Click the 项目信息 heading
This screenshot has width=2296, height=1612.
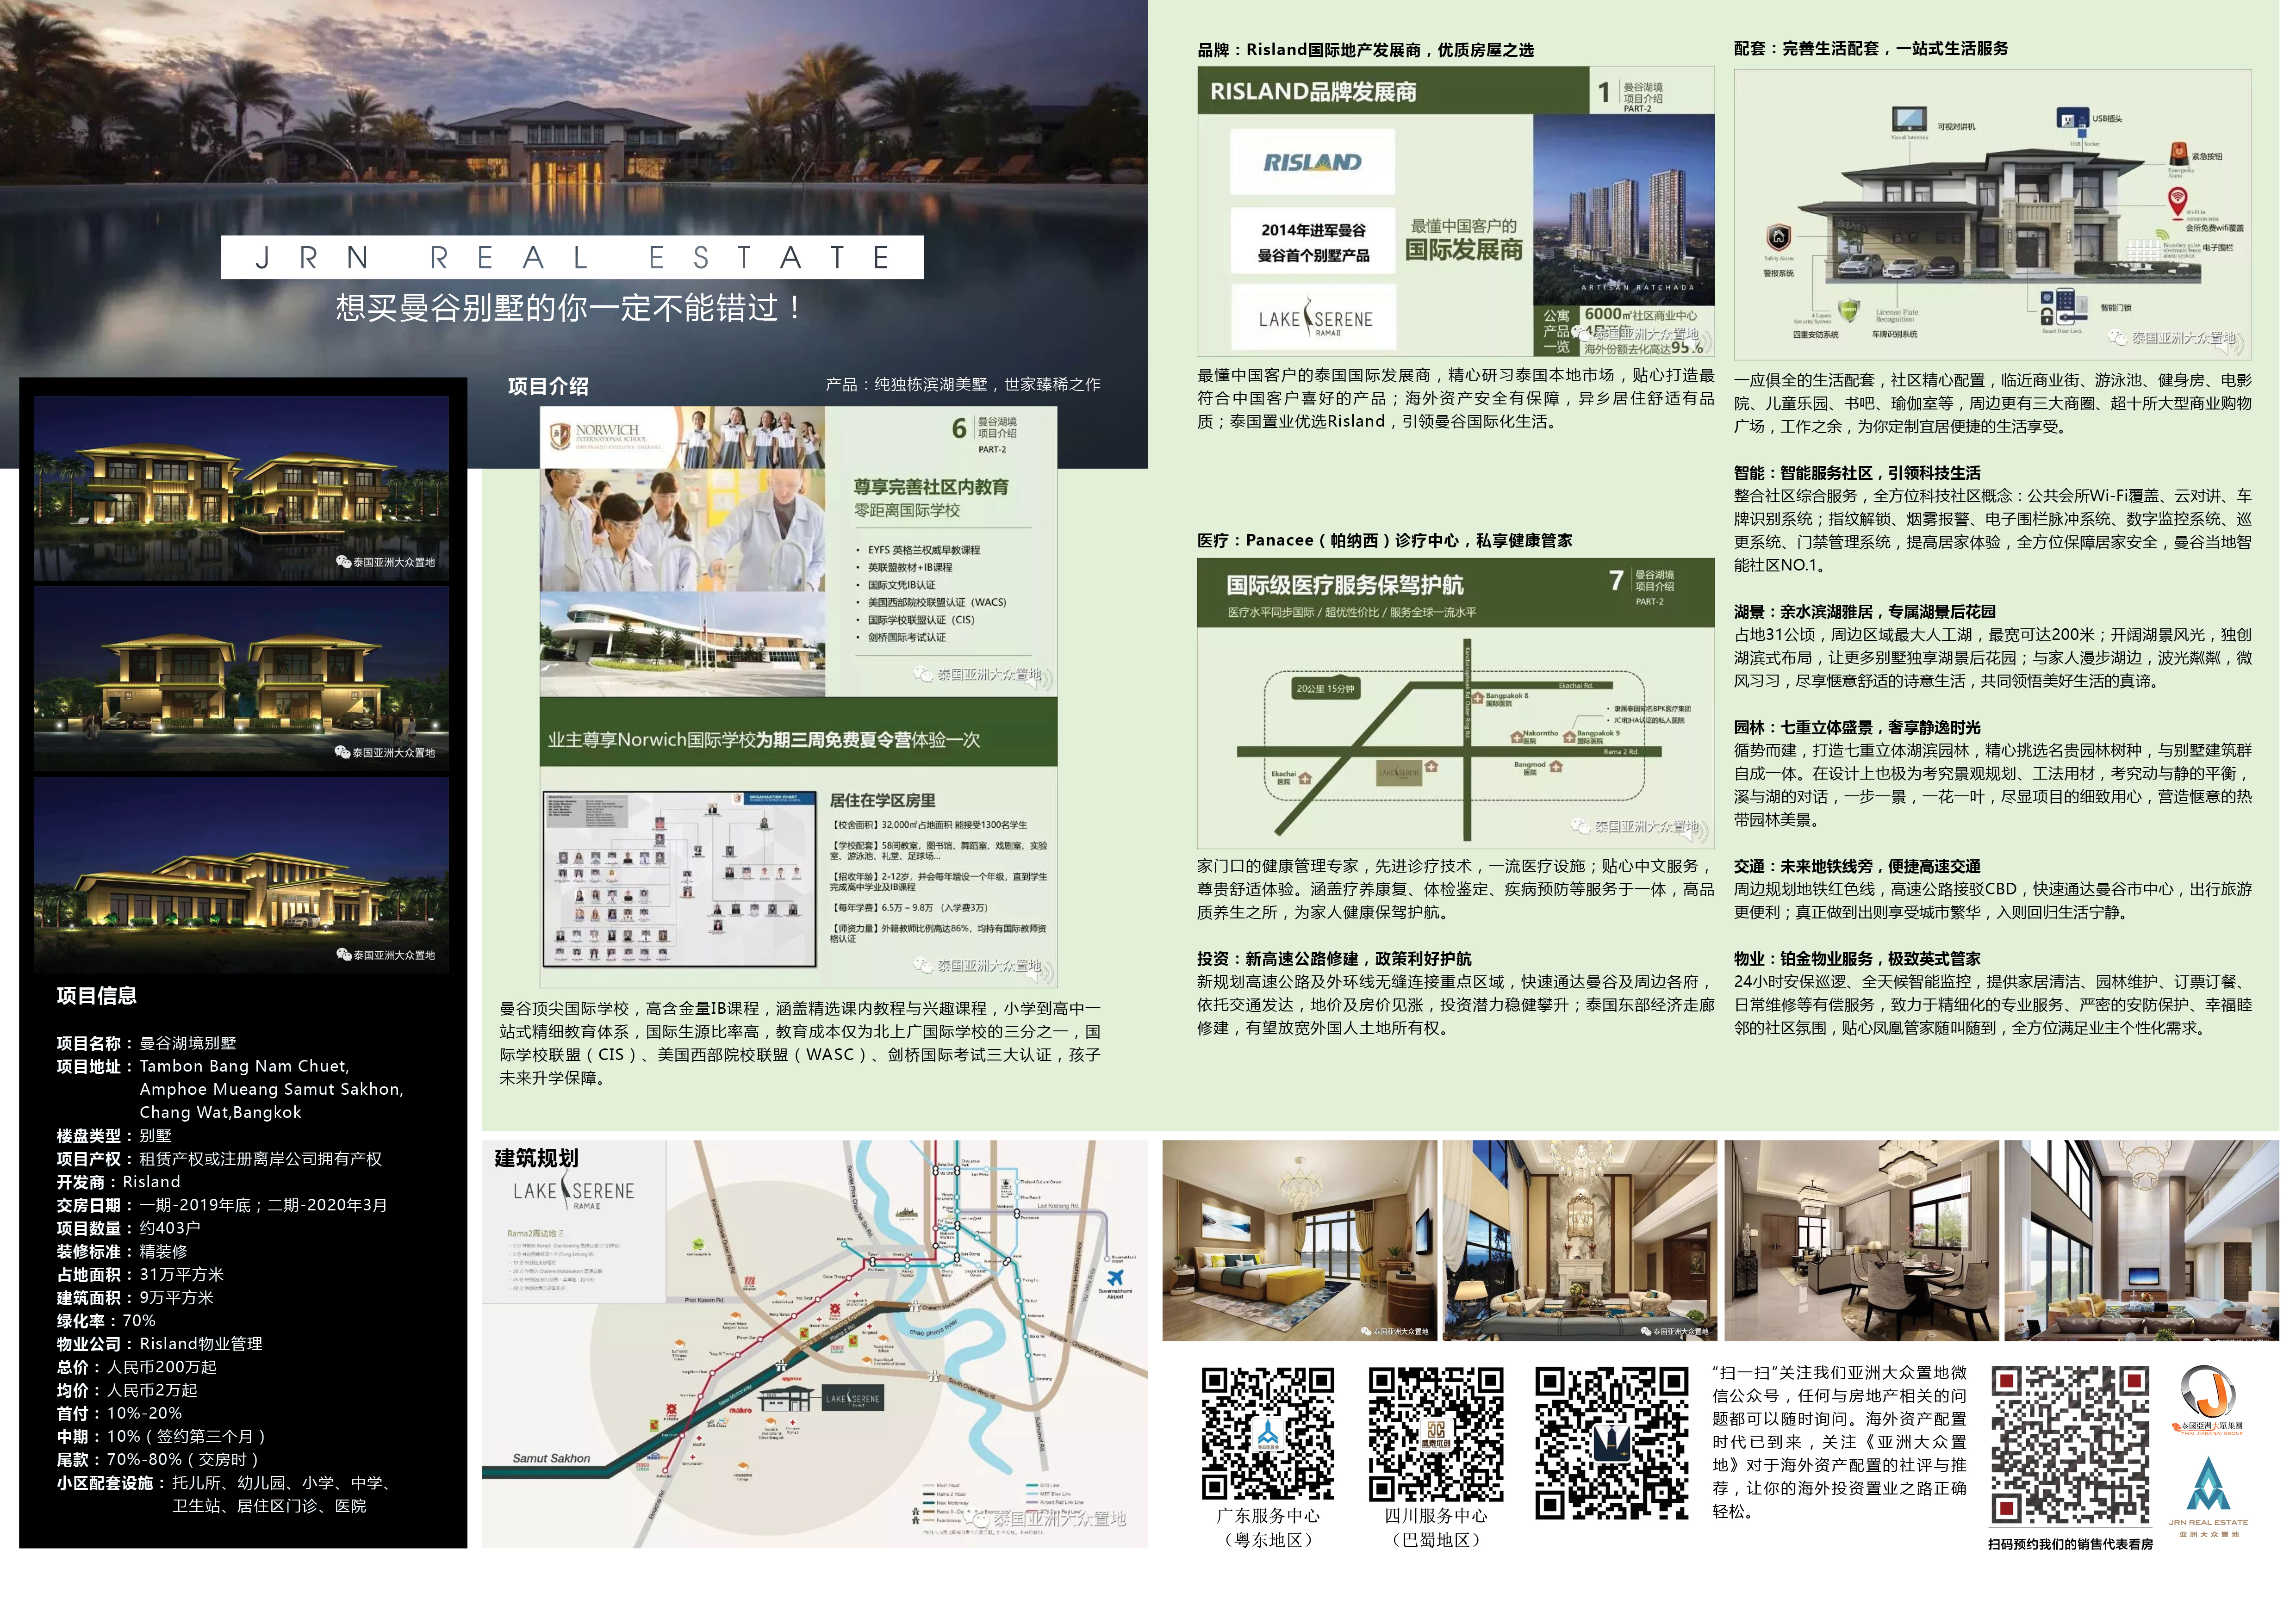pos(97,996)
